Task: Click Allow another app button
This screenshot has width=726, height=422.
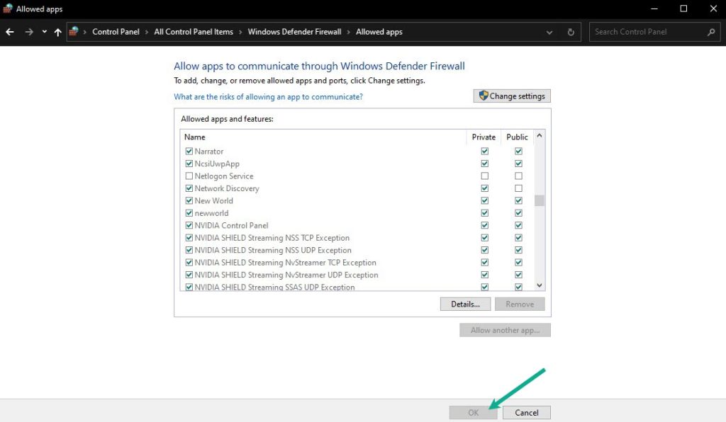Action: point(505,330)
